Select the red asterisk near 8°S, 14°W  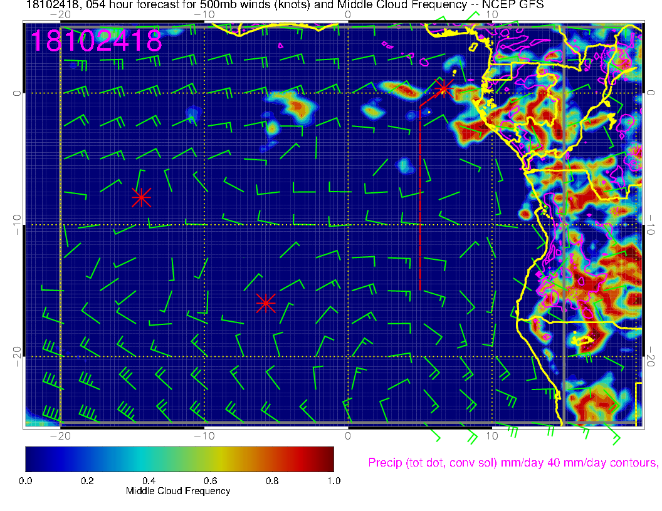click(142, 197)
